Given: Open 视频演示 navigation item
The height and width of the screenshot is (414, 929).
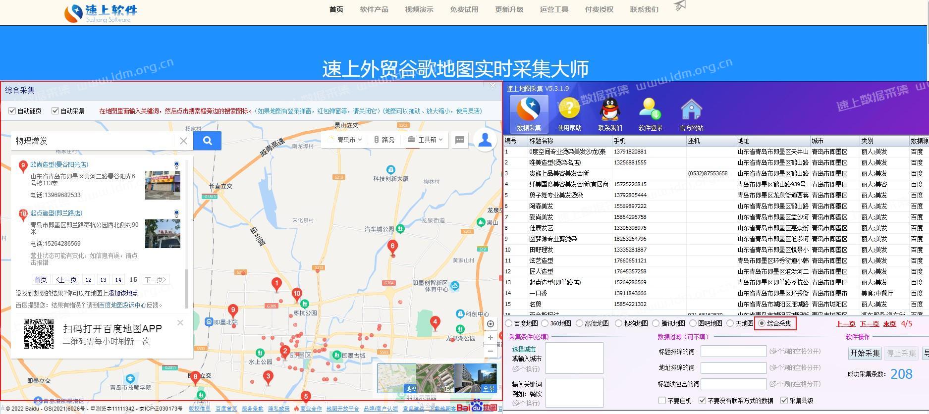Looking at the screenshot, I should (419, 9).
